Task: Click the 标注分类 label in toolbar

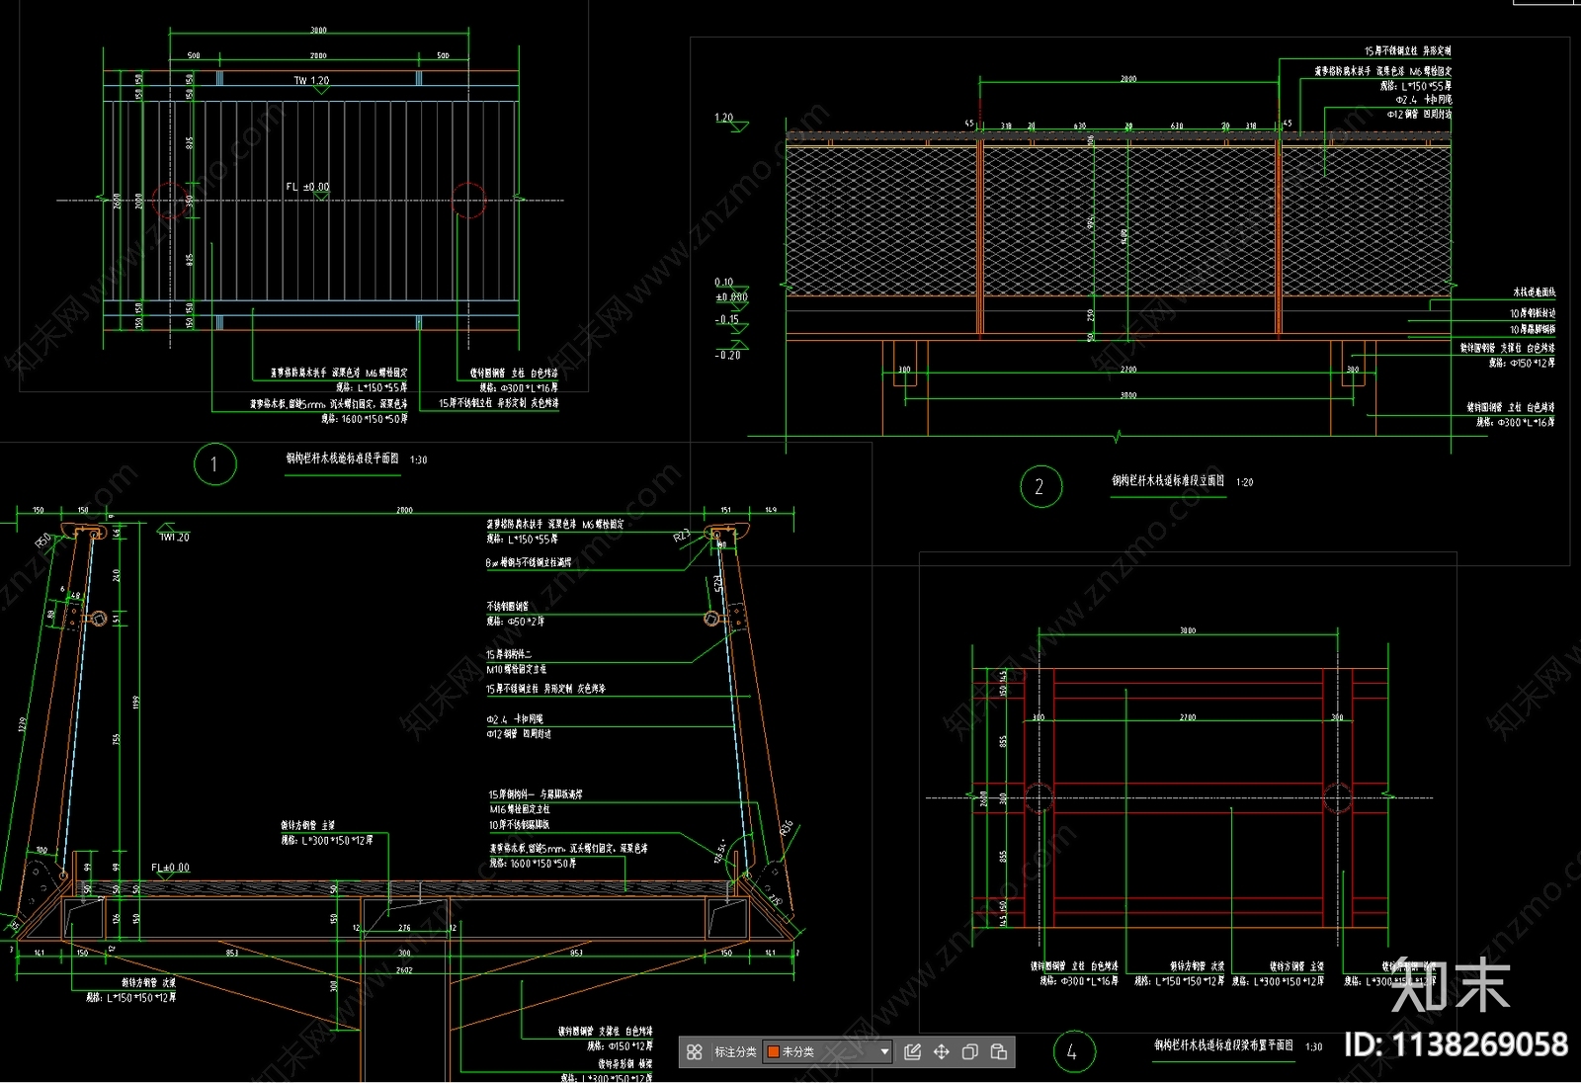Action: (x=735, y=1051)
